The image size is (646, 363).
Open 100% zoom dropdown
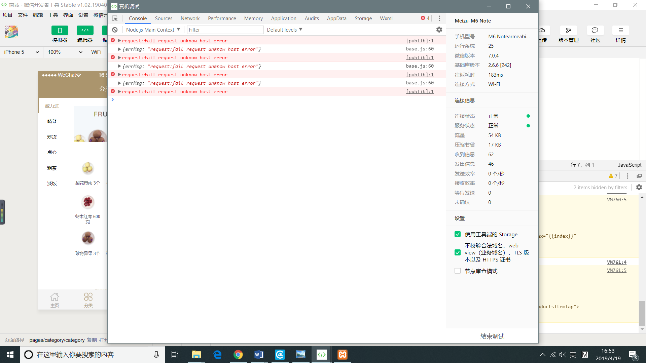(65, 52)
